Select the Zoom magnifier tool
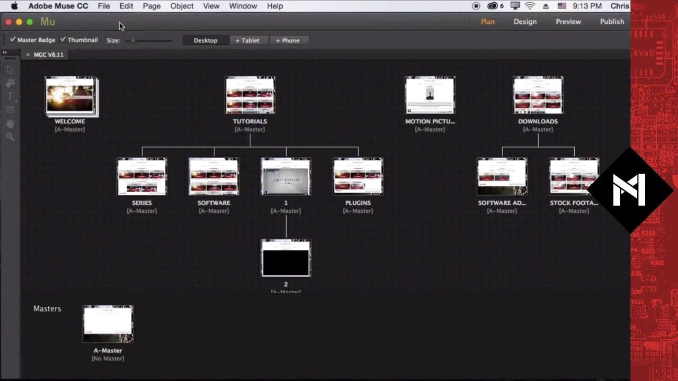The image size is (678, 381). [10, 137]
